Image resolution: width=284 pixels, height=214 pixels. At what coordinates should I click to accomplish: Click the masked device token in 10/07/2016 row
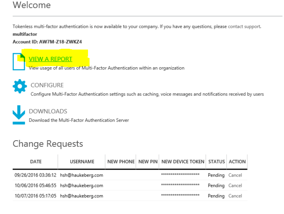tap(180, 195)
